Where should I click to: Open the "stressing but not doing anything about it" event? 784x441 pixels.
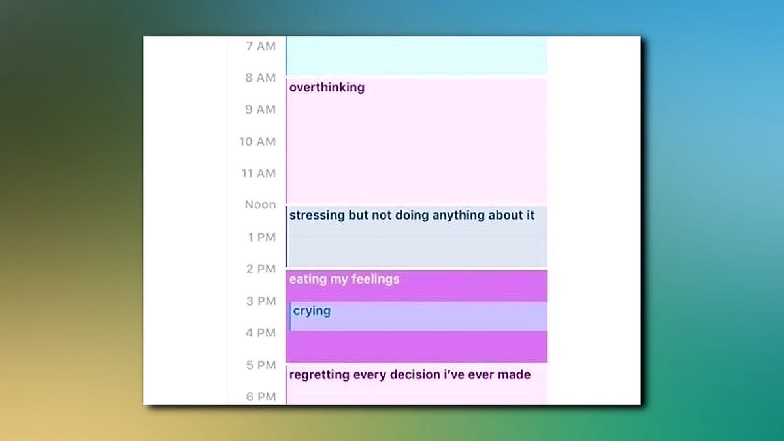(x=416, y=237)
